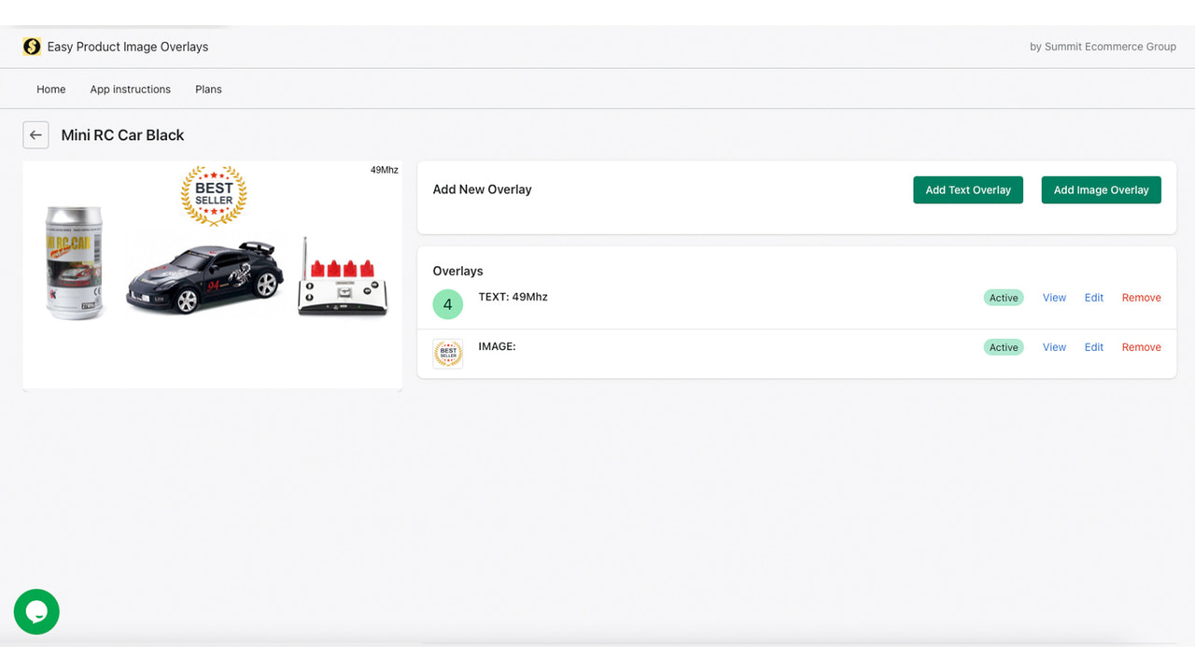Toggle the Active badge on the 49Mhz text overlay

click(x=1003, y=297)
